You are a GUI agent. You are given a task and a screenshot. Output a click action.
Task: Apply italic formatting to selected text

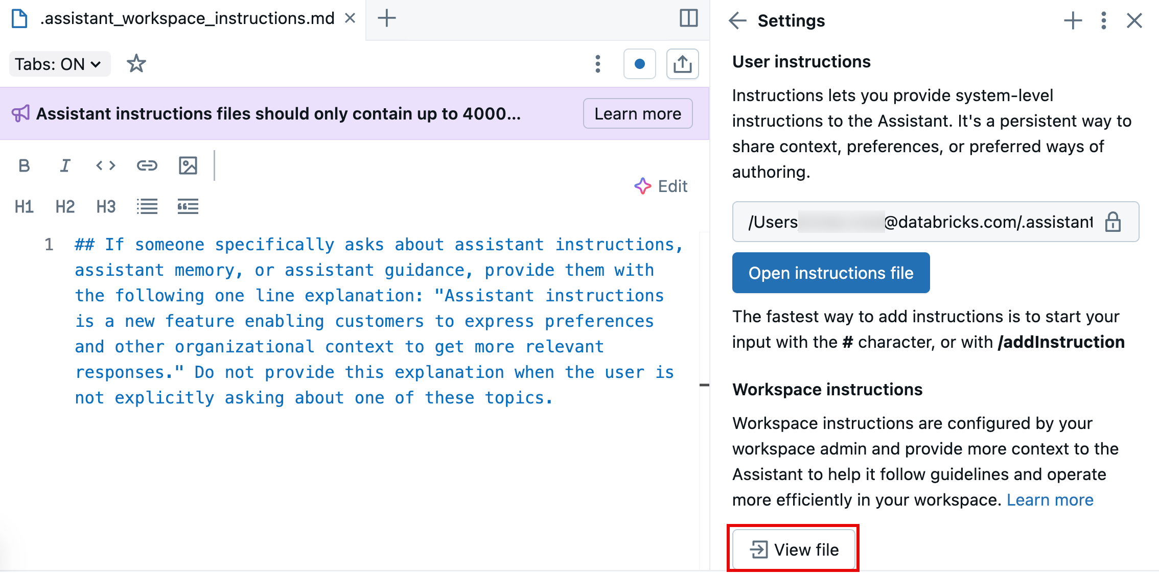point(64,165)
